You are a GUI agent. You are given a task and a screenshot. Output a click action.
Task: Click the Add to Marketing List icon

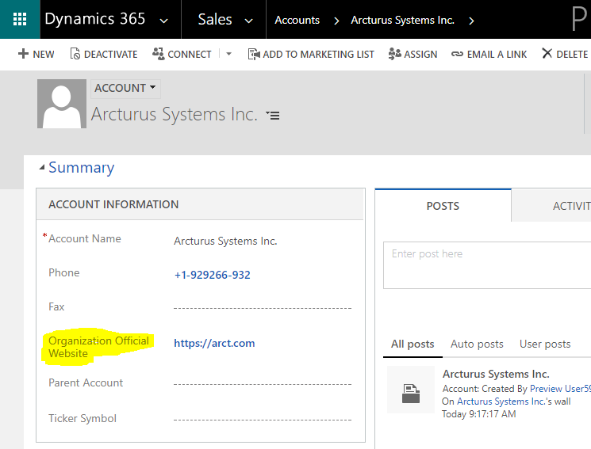(x=254, y=54)
